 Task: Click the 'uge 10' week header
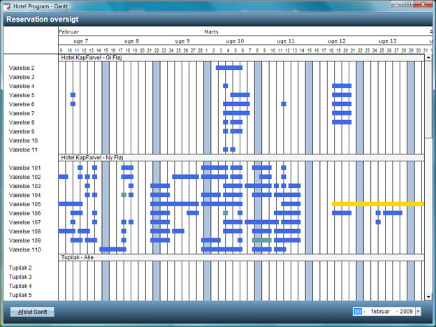point(235,41)
